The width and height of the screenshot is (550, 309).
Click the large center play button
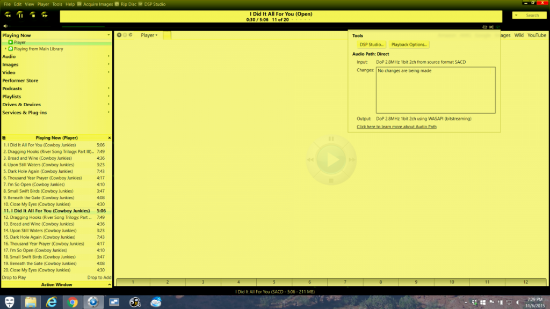pyautogui.click(x=331, y=160)
